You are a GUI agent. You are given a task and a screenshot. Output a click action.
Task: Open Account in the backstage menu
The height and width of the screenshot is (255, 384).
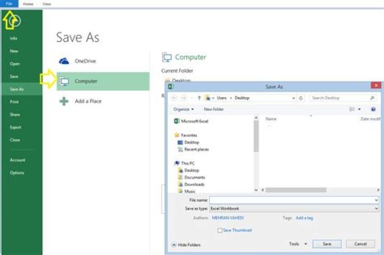[x=18, y=160]
